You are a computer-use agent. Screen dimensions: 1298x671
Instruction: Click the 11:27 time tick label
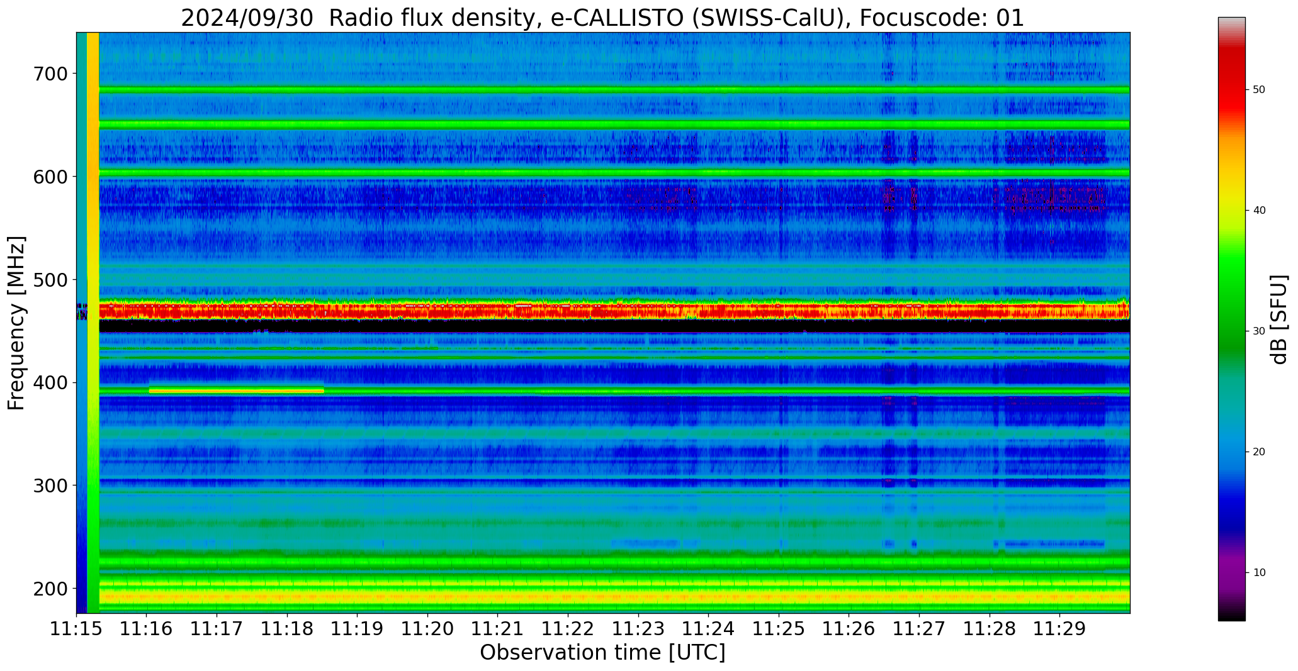[920, 629]
